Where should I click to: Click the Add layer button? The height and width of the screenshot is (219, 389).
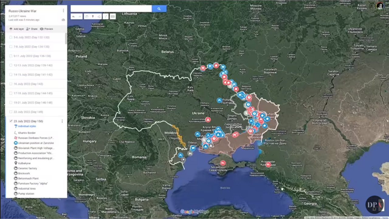coord(16,29)
